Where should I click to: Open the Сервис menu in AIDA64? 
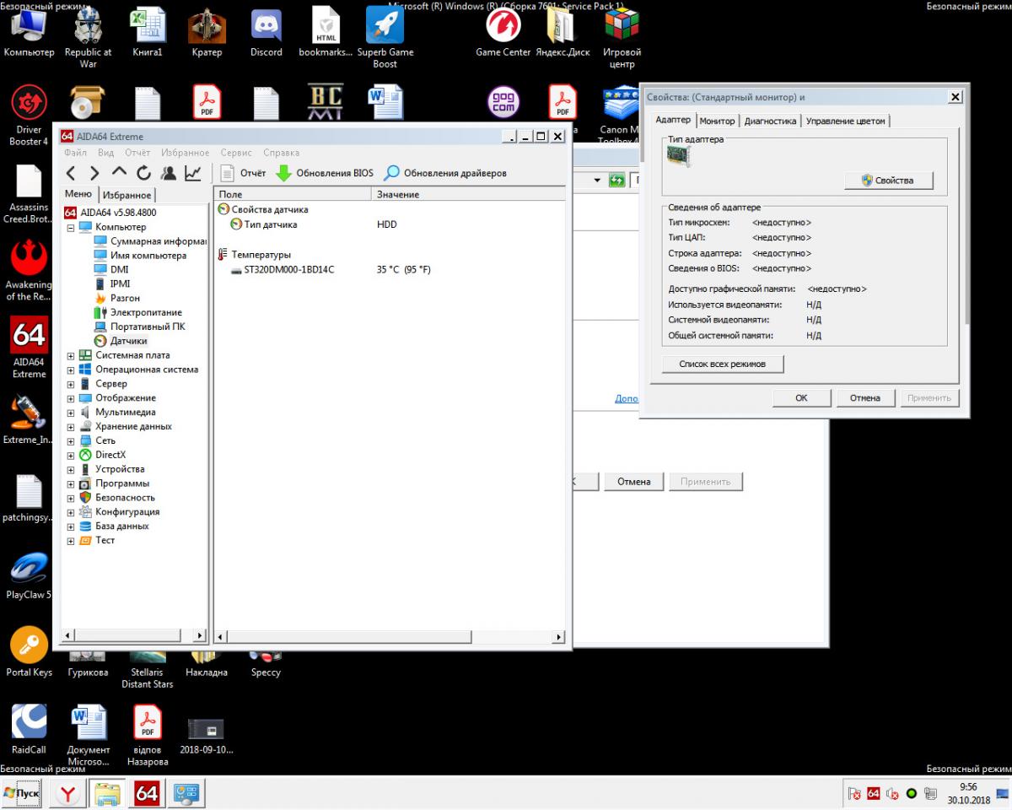236,153
